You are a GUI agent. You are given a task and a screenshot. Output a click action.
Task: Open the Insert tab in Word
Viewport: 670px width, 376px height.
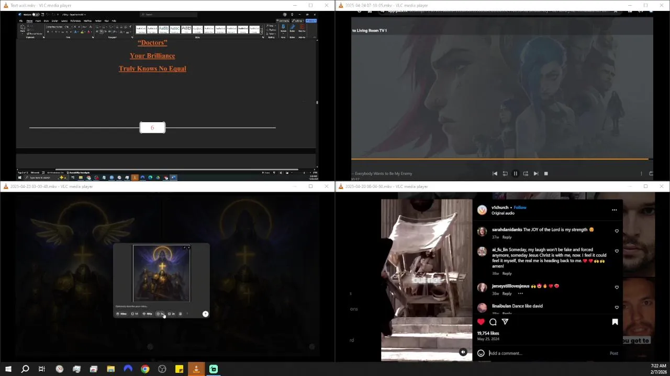click(38, 21)
